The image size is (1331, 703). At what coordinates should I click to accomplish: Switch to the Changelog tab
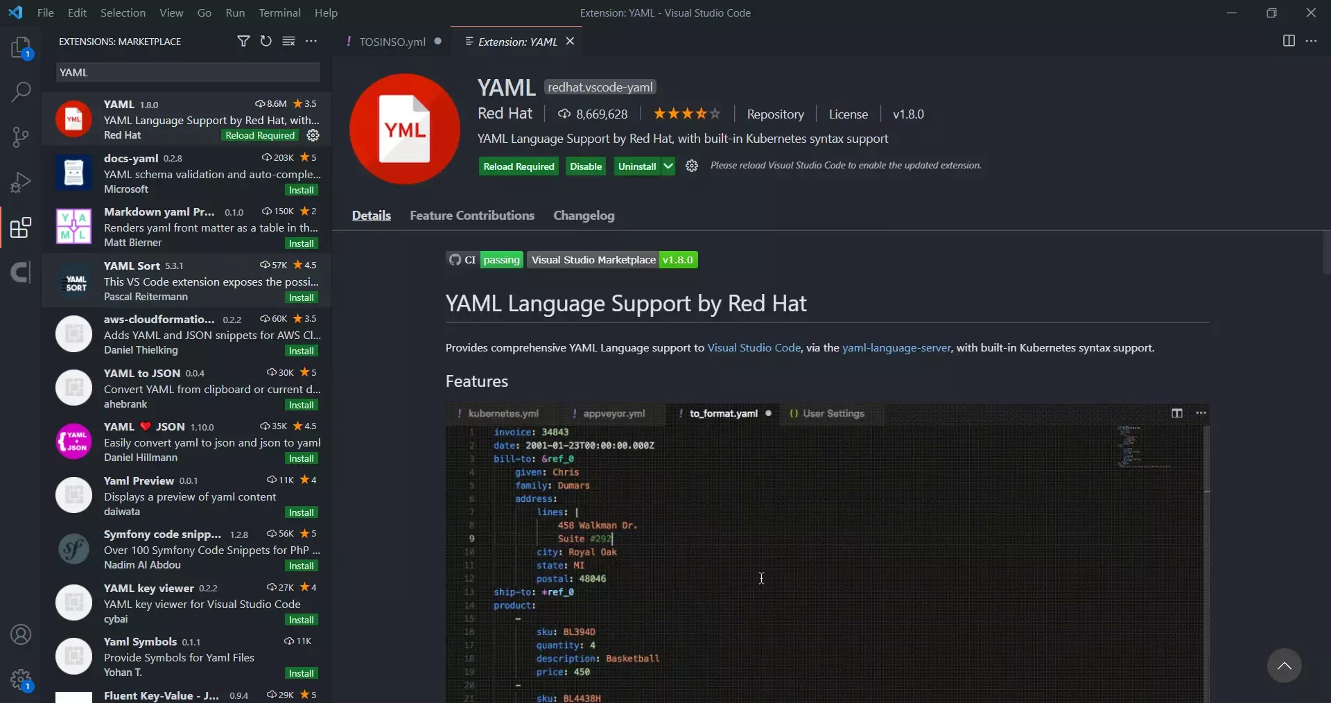point(584,216)
